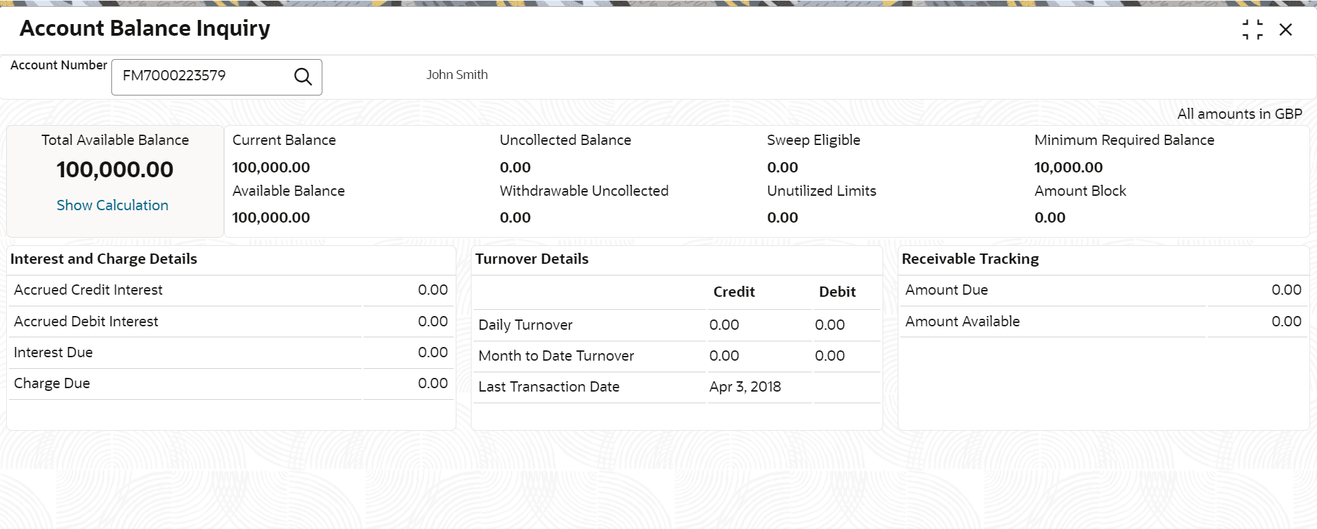Click into the Account Number field
Viewport: 1317px width, 529px height.
tap(203, 76)
